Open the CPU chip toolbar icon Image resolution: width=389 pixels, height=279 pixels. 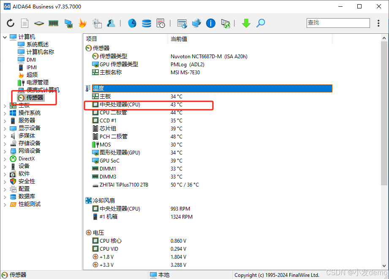(x=39, y=24)
